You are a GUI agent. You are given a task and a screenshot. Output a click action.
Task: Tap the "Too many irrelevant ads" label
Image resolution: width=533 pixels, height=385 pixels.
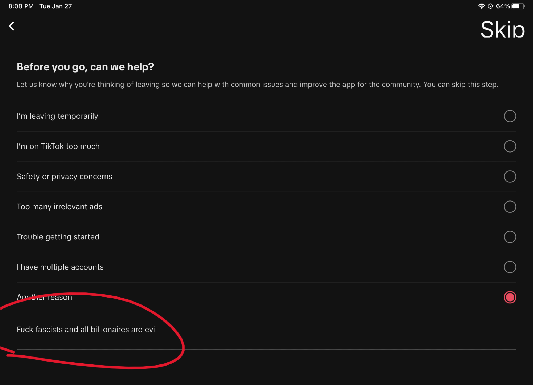point(59,207)
